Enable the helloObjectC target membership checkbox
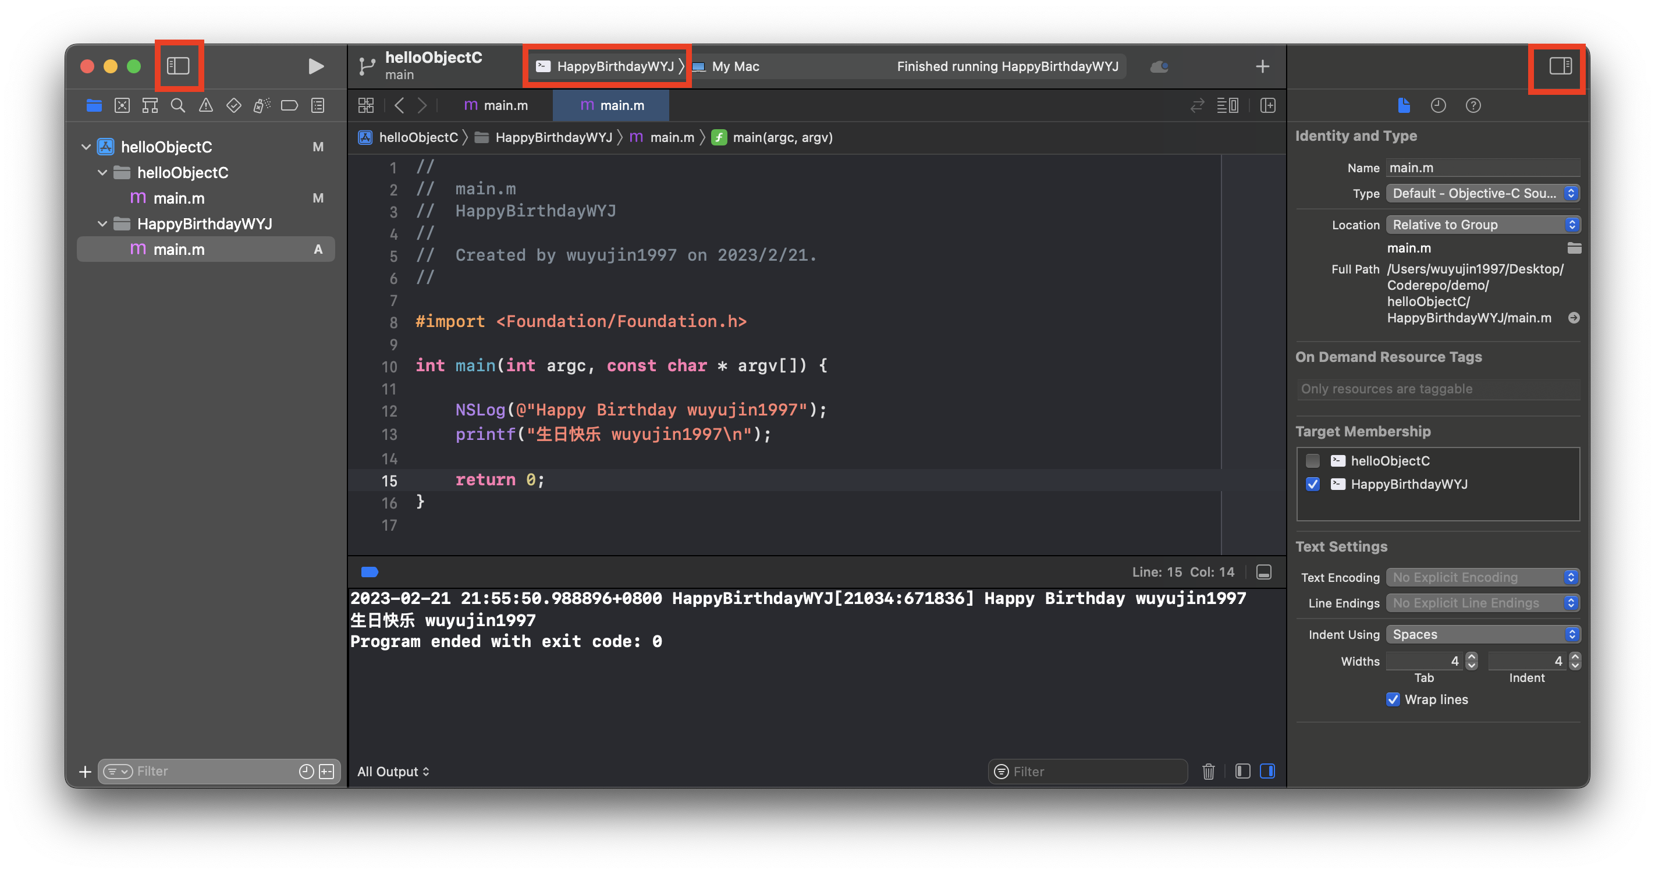 pos(1312,460)
